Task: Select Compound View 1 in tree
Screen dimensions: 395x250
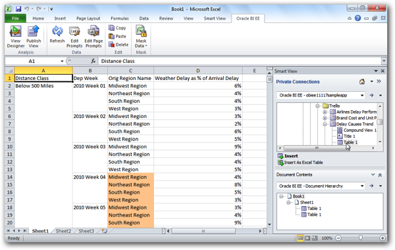Action: (359, 130)
